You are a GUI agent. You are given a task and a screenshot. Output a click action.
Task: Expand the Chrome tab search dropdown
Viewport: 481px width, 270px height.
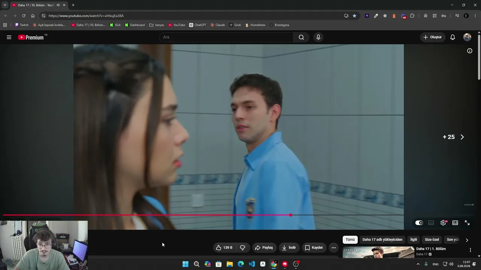pos(5,5)
